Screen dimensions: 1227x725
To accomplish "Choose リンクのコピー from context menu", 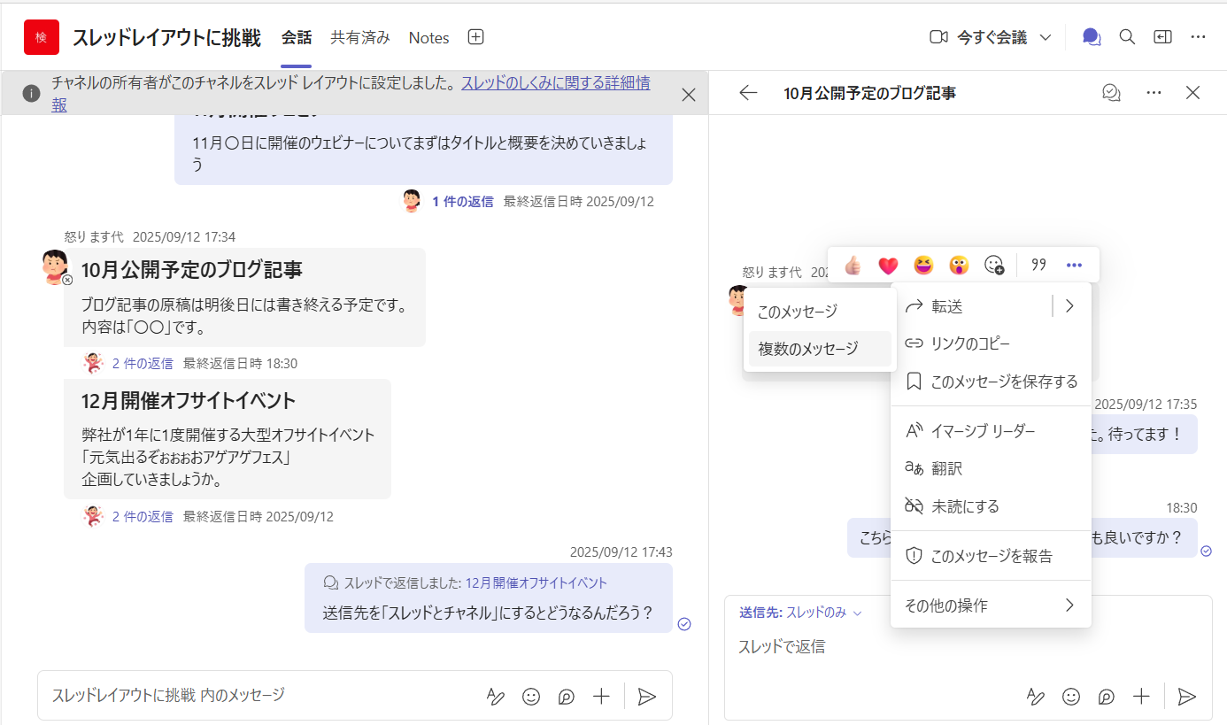I will click(x=970, y=343).
